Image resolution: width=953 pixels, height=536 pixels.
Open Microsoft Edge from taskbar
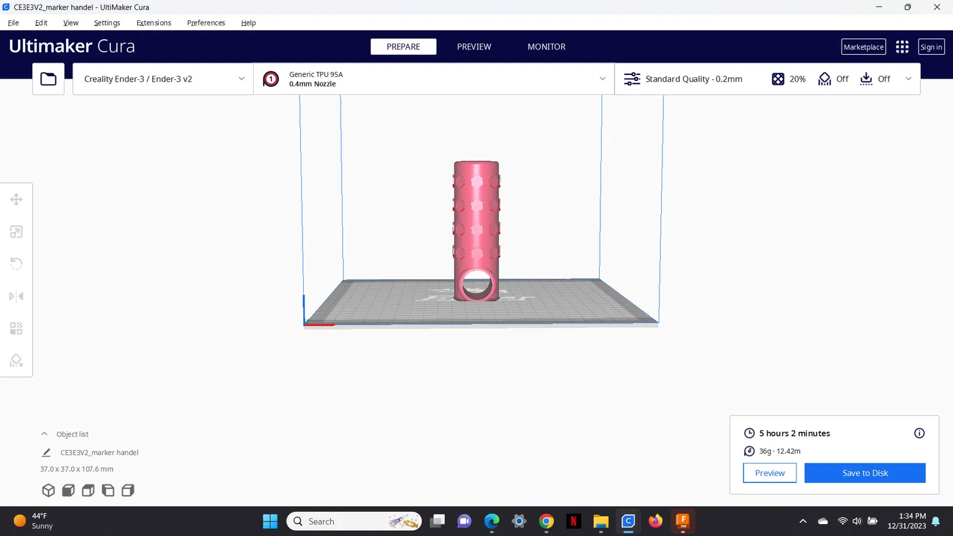tap(491, 521)
